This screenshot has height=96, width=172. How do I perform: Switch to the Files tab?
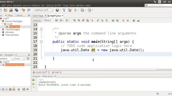[x=10, y=15]
